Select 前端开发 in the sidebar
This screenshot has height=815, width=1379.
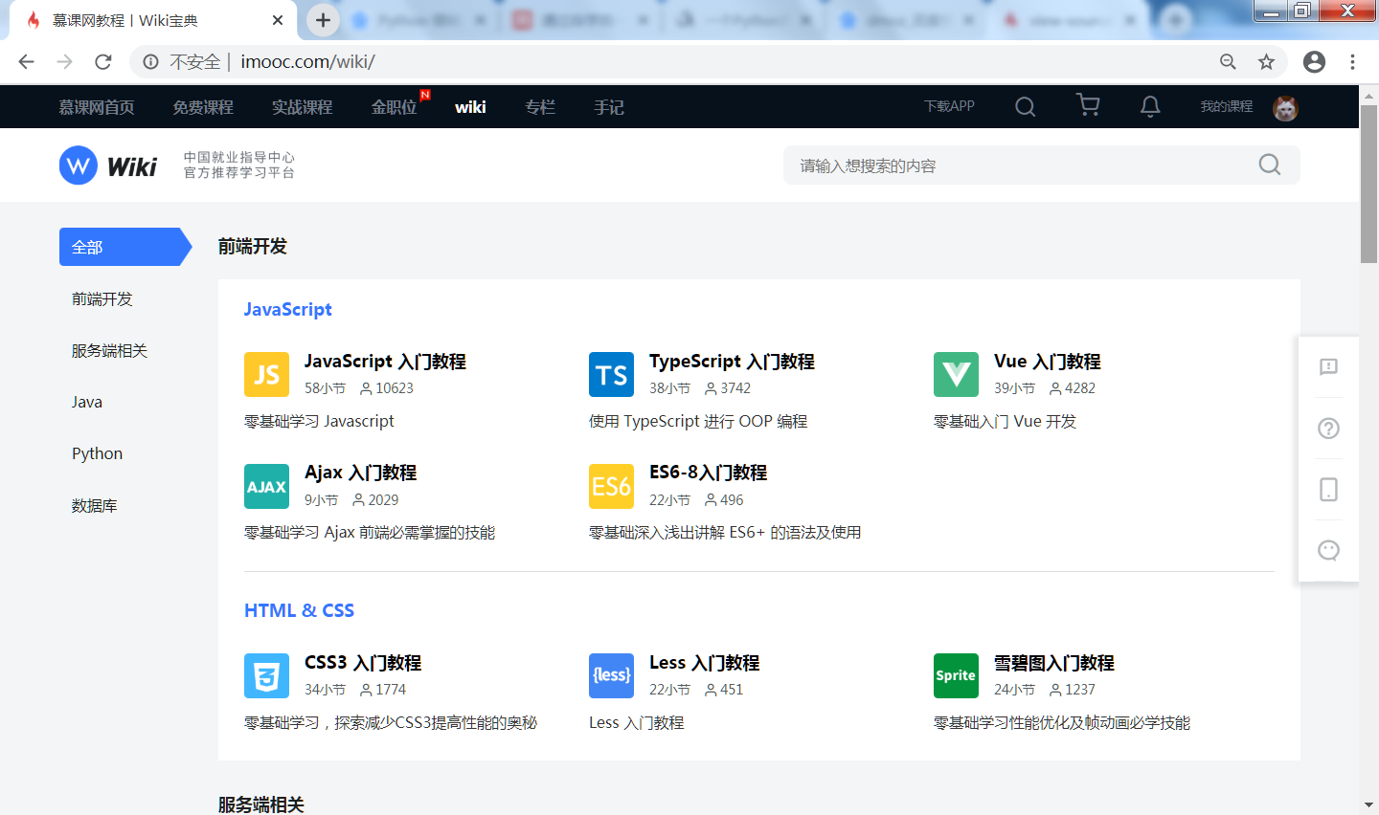(x=102, y=298)
